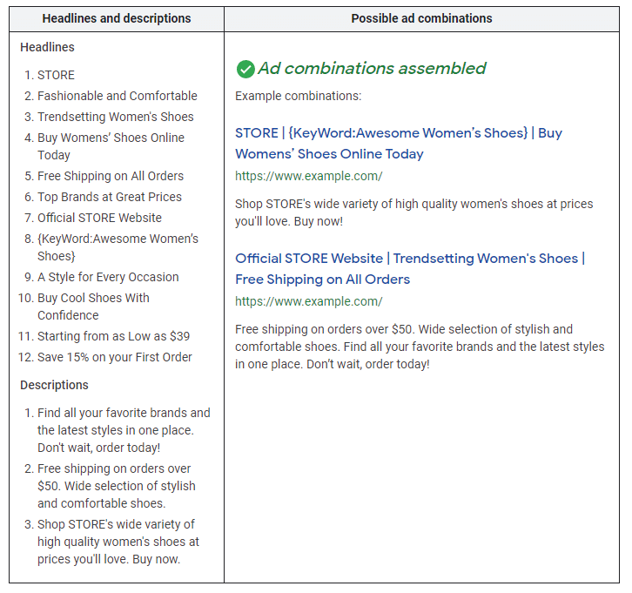
Task: Click the 'Ad combinations assembled' status text
Action: pos(372,69)
